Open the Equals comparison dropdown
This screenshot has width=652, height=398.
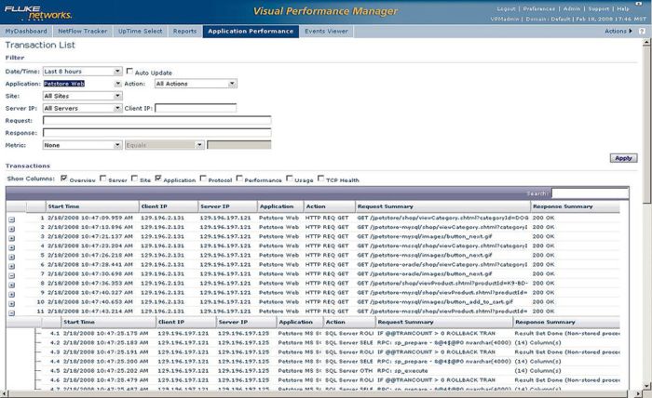(x=165, y=145)
